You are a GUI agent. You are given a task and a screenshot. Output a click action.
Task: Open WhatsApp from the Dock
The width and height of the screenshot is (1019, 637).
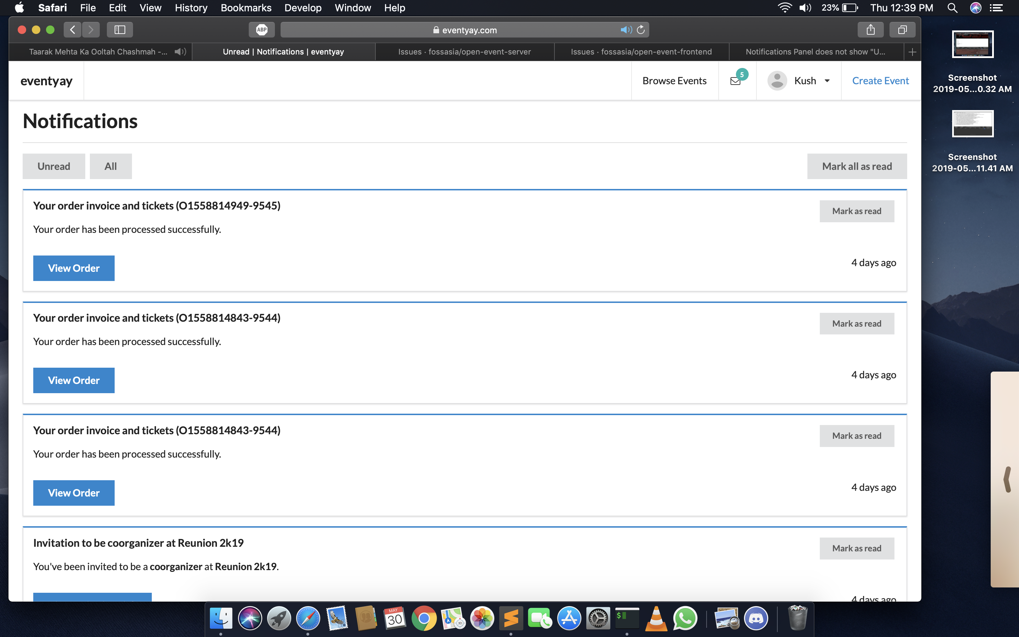(685, 618)
